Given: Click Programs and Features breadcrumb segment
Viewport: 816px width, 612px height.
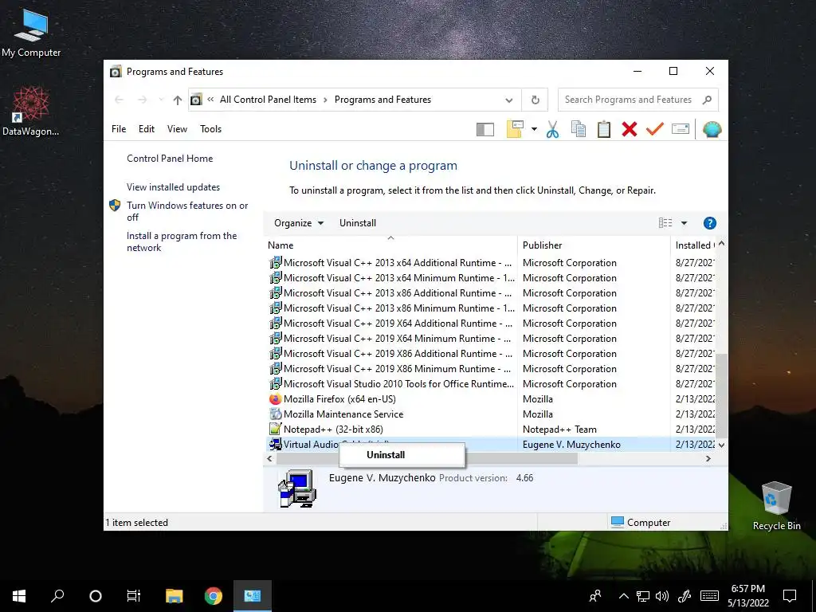Looking at the screenshot, I should tap(382, 100).
